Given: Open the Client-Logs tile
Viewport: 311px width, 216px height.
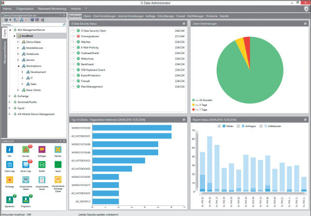Looking at the screenshot, I should tap(10, 164).
